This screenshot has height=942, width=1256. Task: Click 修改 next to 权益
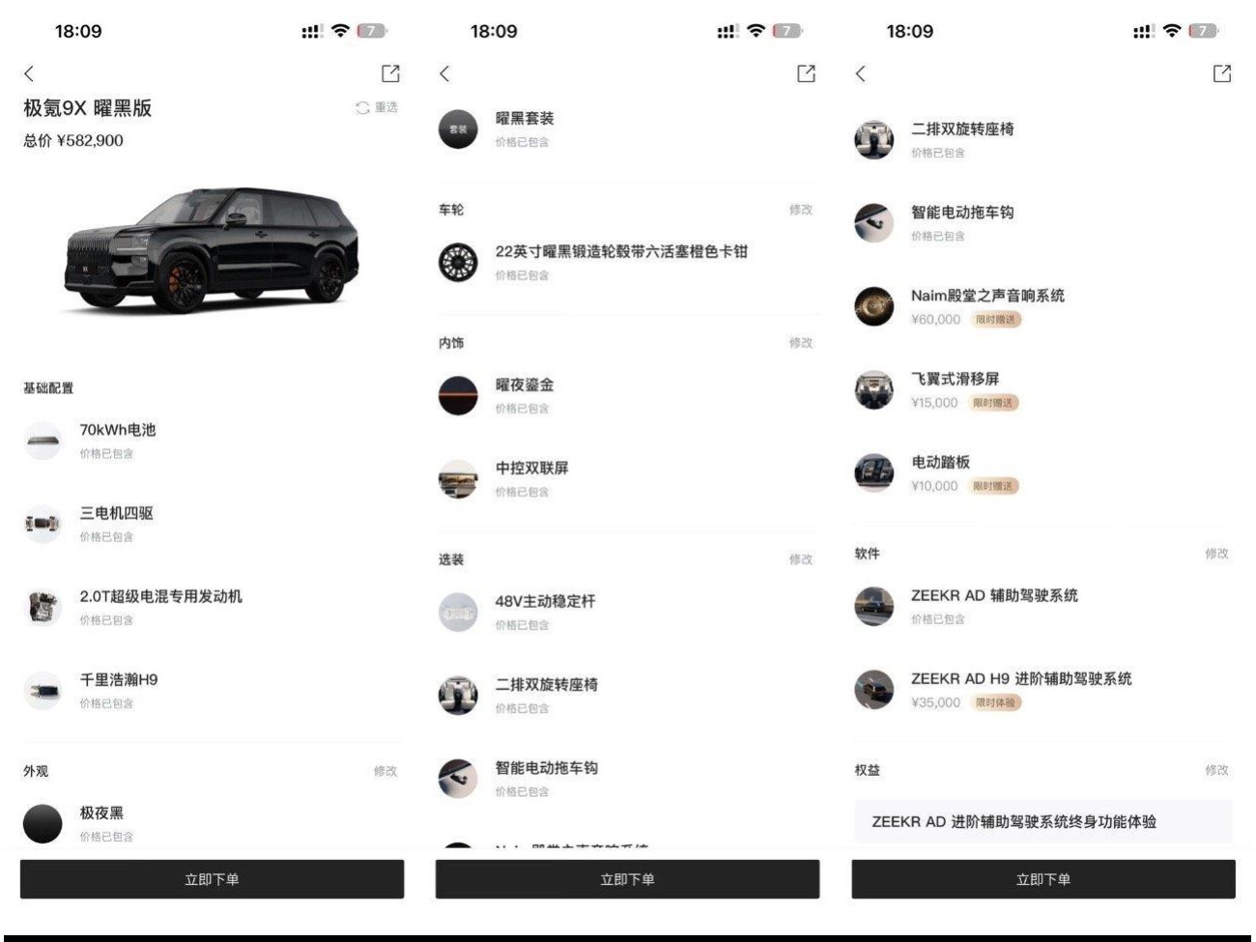[x=1216, y=770]
